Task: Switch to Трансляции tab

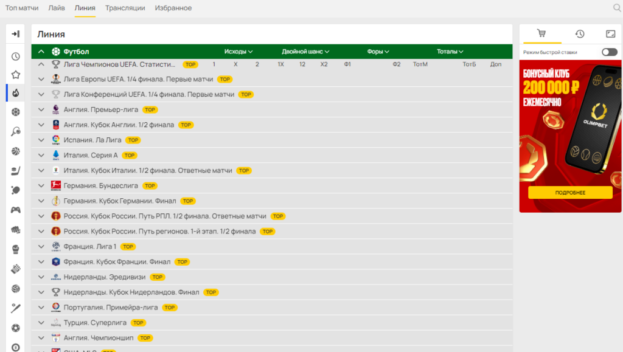Action: click(125, 8)
